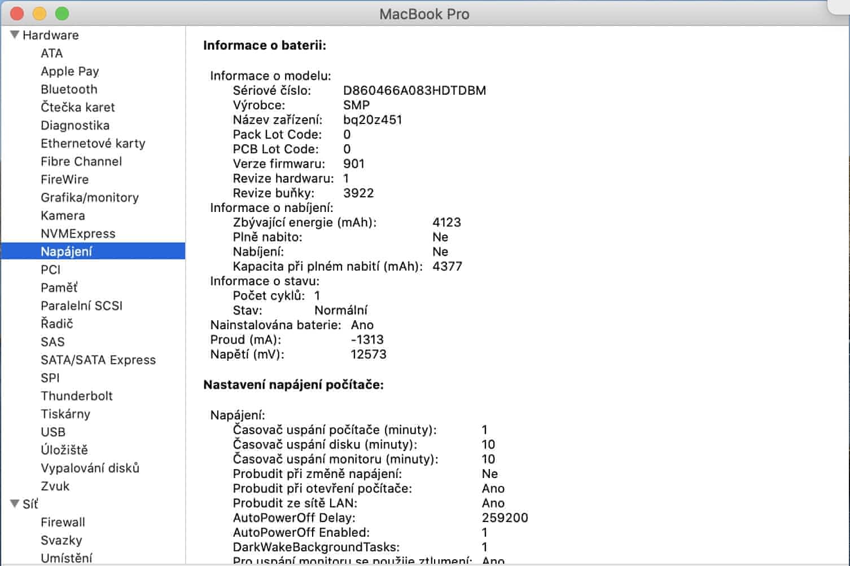Close the MacBook Pro window
850x566 pixels.
coord(17,14)
